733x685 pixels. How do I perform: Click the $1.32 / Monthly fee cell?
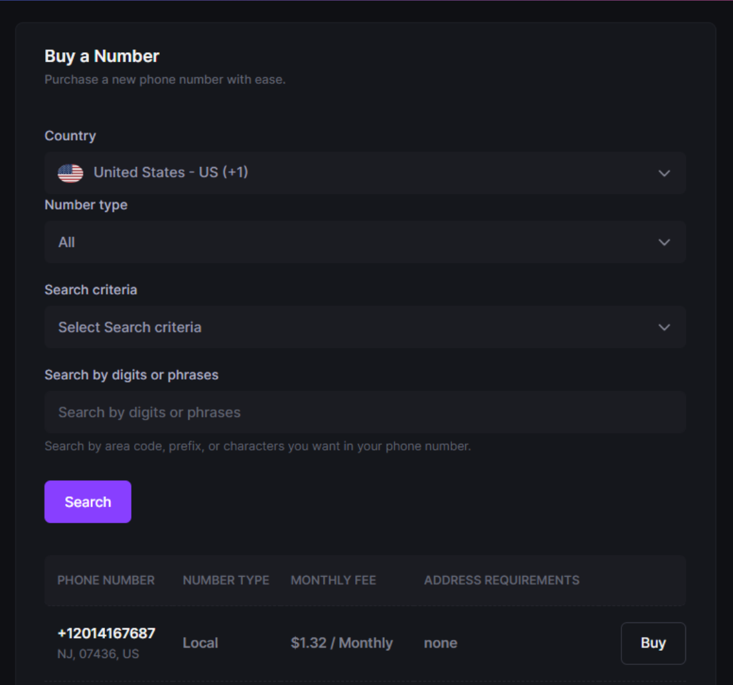click(x=341, y=643)
